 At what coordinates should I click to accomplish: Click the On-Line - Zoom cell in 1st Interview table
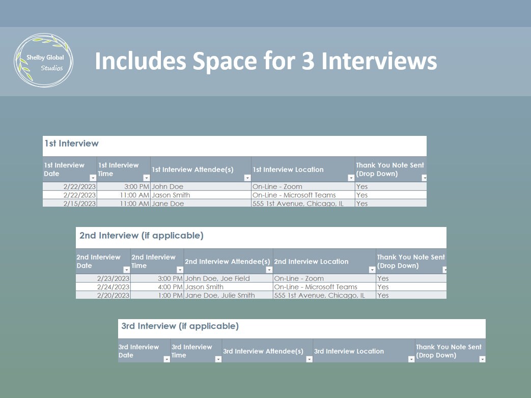point(303,186)
